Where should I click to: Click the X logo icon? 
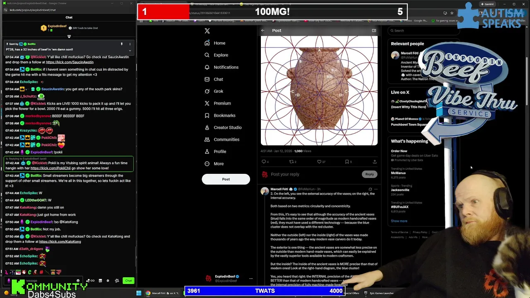tap(207, 31)
